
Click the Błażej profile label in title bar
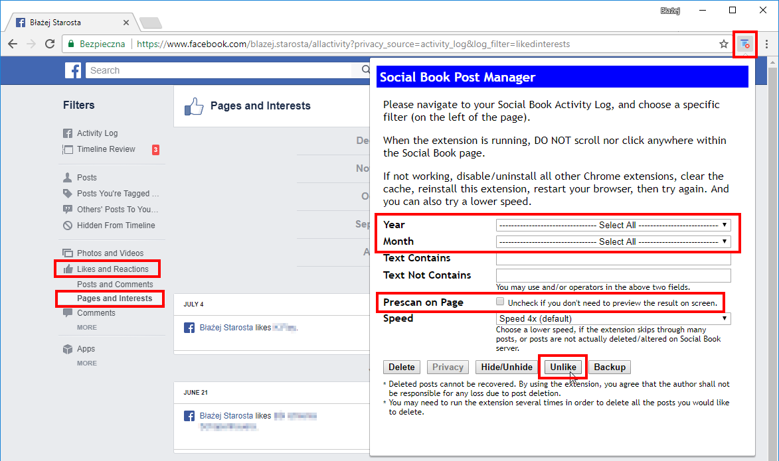pos(669,11)
